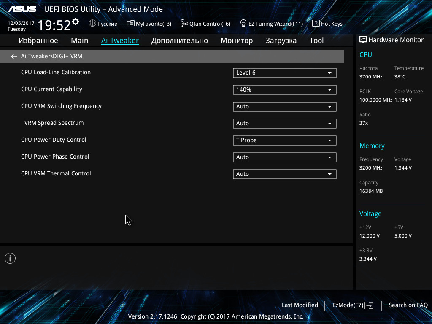This screenshot has height=324, width=432.
Task: Click the 1.184 V core voltage value
Action: coord(403,100)
